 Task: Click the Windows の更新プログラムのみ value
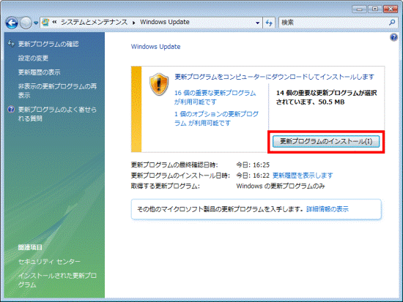tap(281, 186)
